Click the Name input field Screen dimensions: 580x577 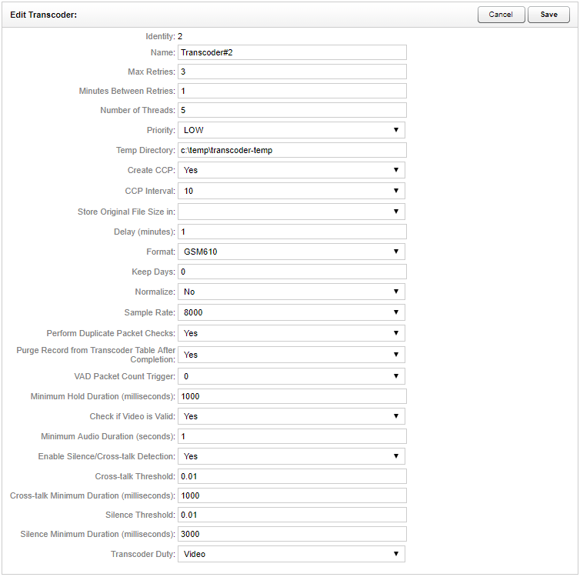pos(292,52)
